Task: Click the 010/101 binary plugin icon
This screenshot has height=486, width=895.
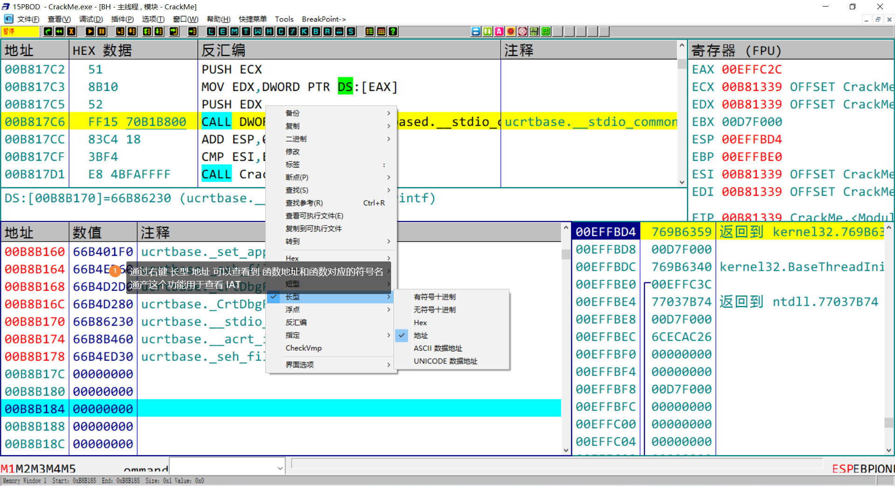Action: coord(534,32)
